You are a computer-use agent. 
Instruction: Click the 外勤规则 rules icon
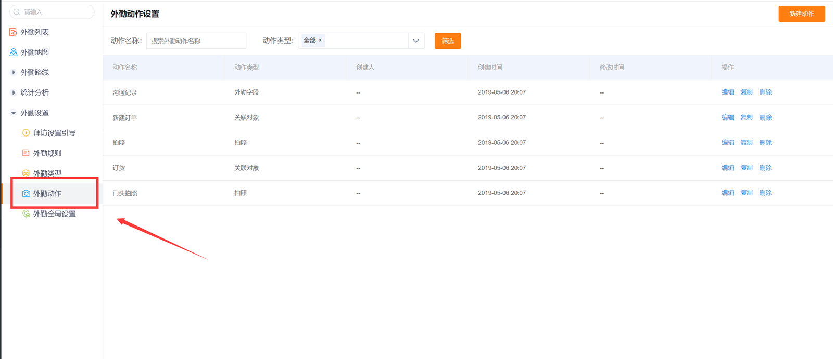[x=26, y=153]
